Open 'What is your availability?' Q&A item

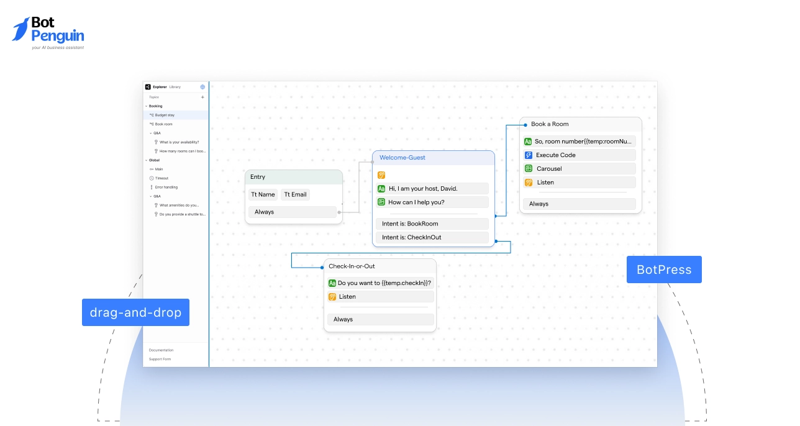tap(179, 142)
